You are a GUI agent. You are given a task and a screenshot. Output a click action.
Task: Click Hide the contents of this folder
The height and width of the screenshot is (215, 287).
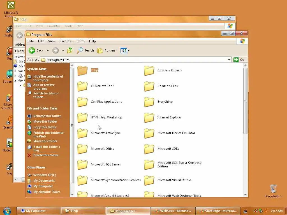click(48, 78)
